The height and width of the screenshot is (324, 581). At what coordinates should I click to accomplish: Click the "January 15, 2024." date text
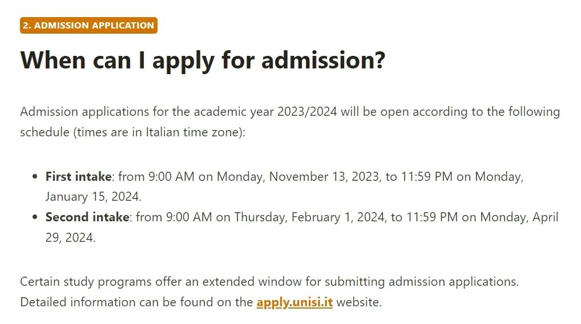[x=94, y=197]
